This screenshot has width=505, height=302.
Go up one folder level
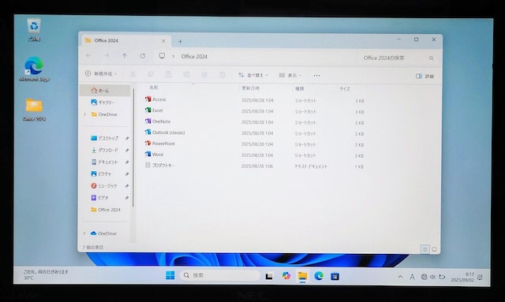[125, 56]
